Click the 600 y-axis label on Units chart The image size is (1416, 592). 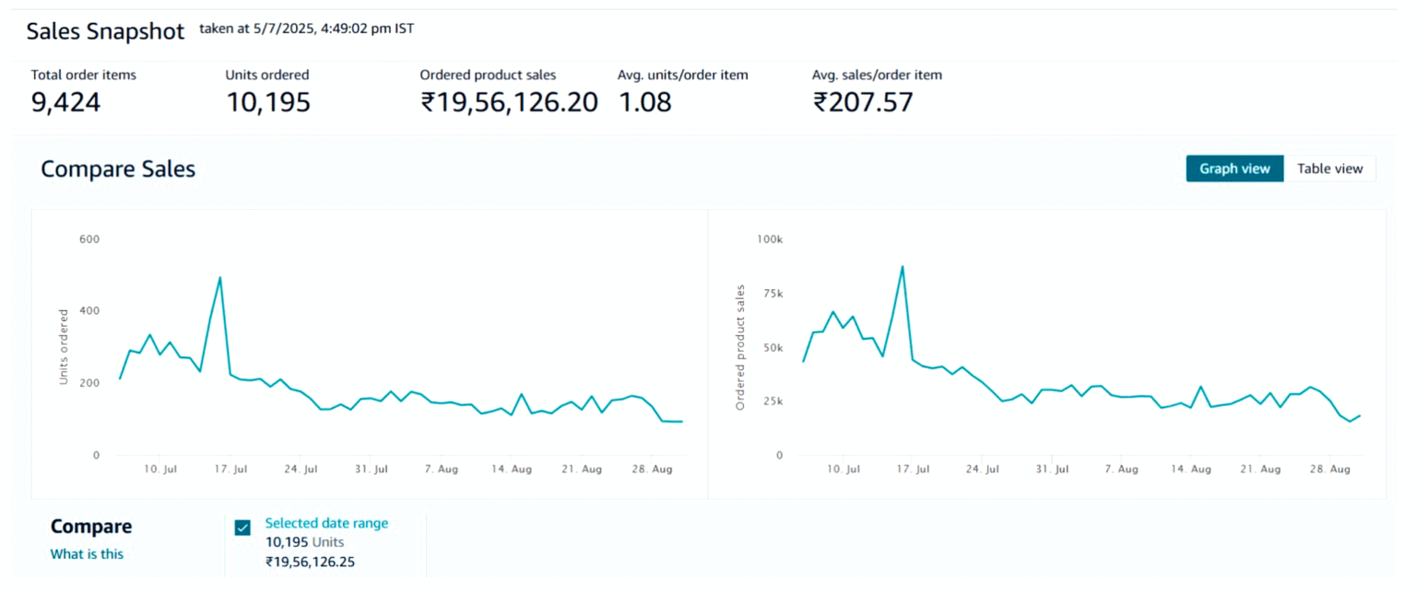(x=89, y=239)
